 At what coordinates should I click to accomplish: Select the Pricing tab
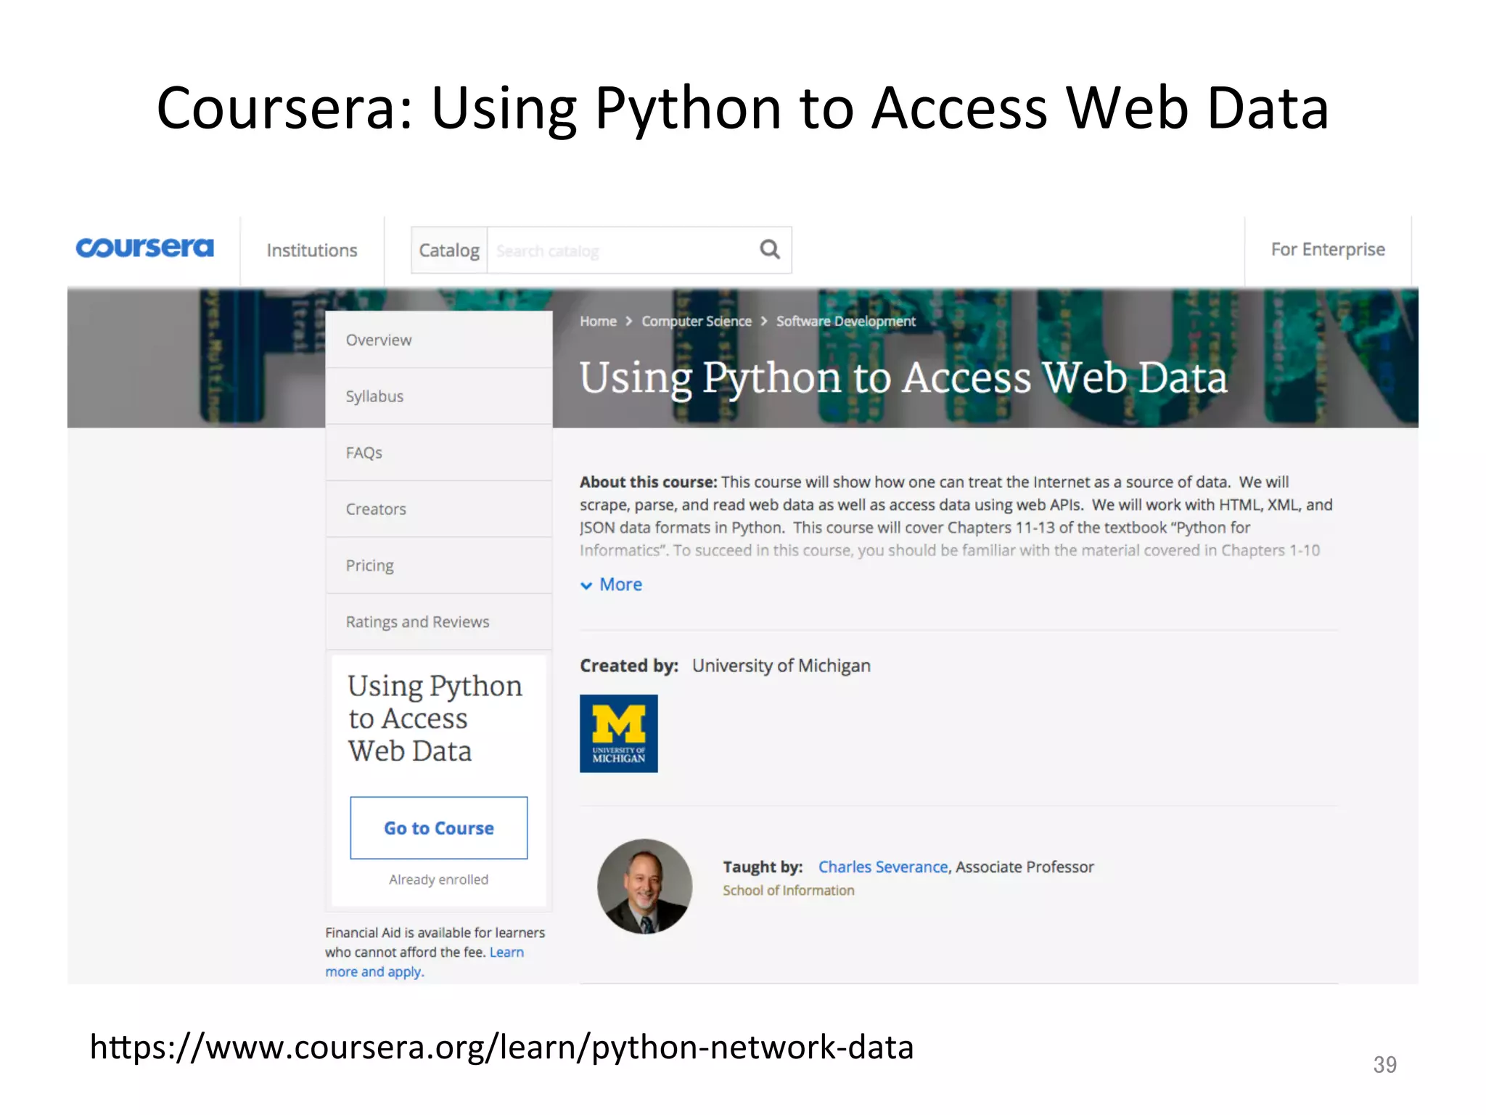tap(439, 565)
